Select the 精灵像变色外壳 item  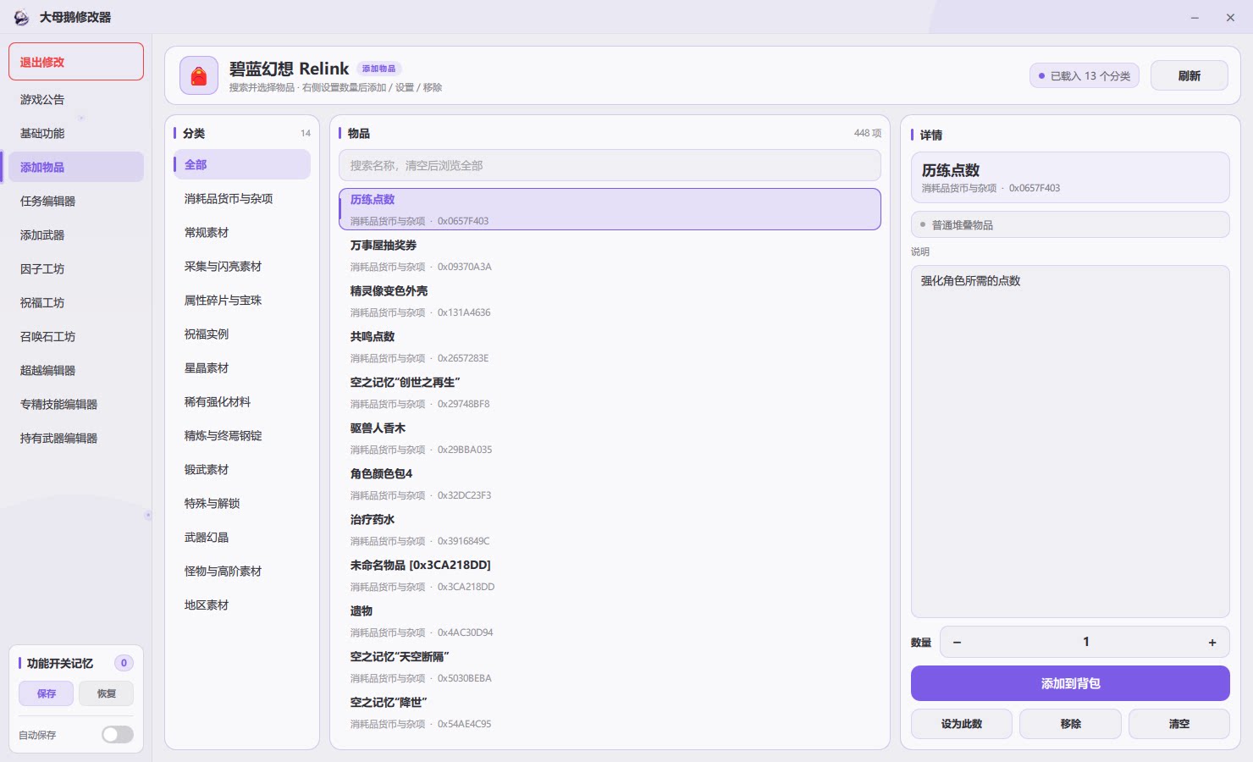point(610,301)
